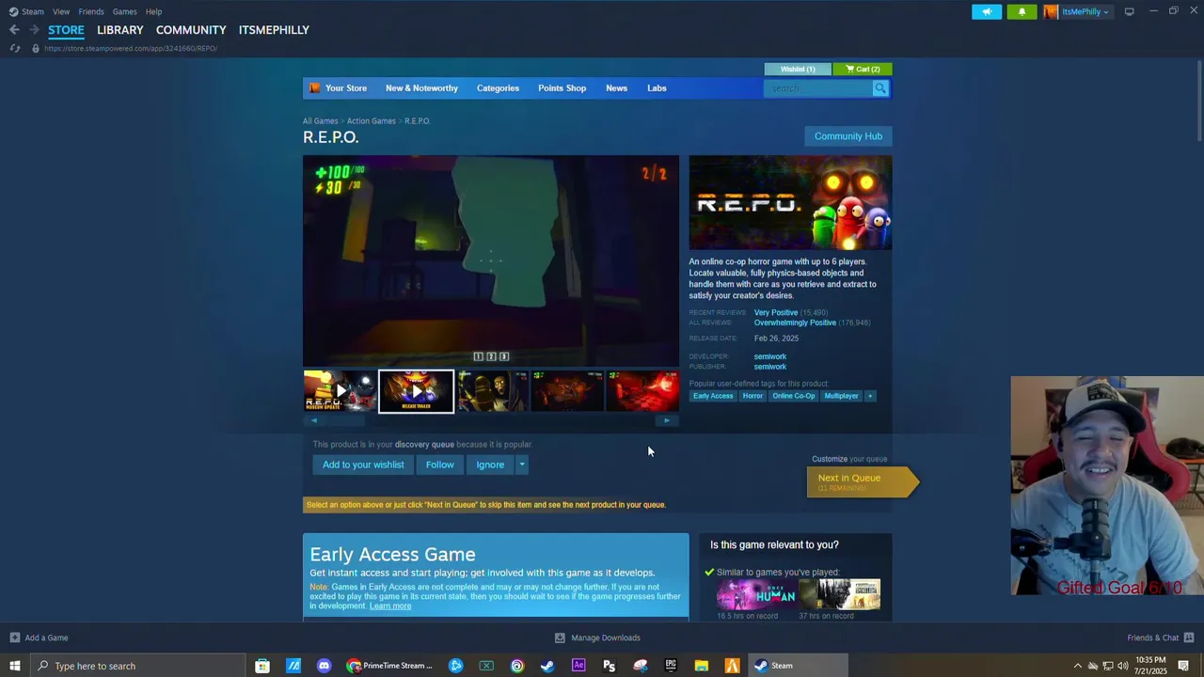
Task: Open Xbox app from the taskbar
Action: tap(486, 666)
